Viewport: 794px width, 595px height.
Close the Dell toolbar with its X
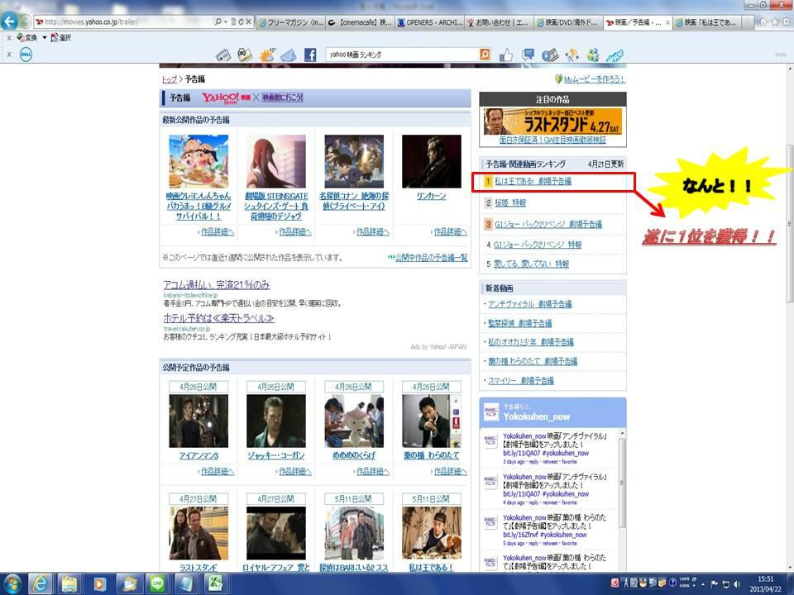pos(9,55)
